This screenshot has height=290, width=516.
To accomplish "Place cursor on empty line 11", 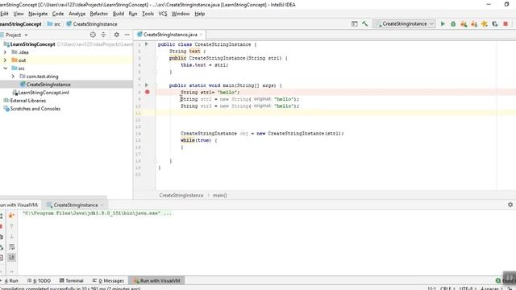I will [335, 113].
